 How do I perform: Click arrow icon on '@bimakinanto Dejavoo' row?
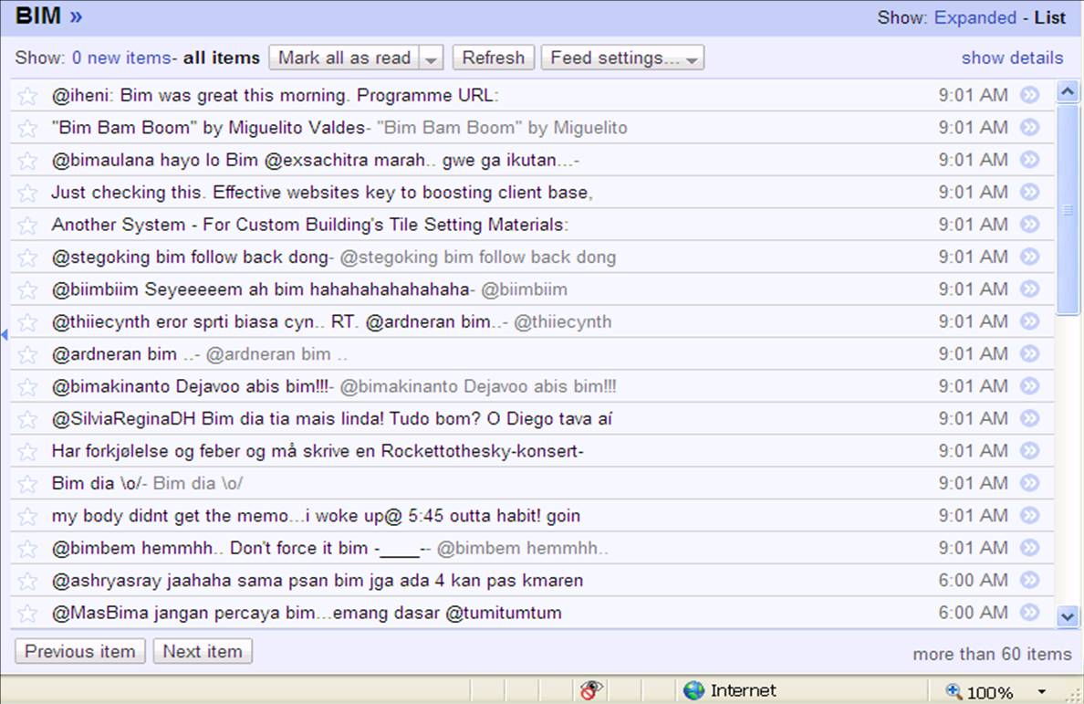tap(1030, 386)
